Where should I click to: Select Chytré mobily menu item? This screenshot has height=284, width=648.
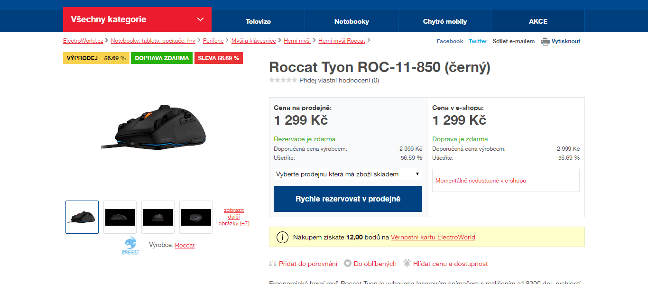pyautogui.click(x=445, y=21)
